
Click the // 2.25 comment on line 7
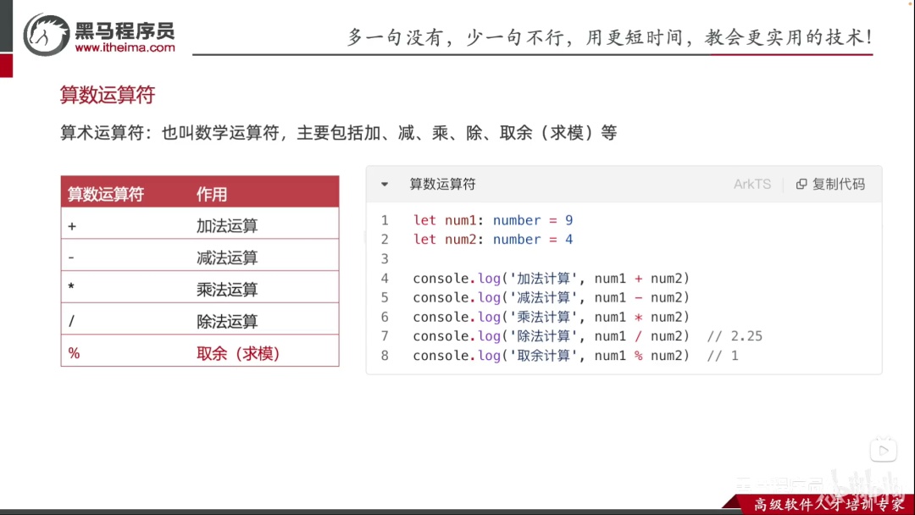point(735,336)
